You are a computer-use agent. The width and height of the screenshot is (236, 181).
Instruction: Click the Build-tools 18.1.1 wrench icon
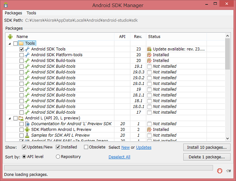point(27,95)
